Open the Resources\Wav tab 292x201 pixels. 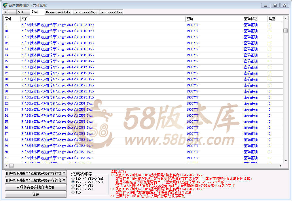111,12
